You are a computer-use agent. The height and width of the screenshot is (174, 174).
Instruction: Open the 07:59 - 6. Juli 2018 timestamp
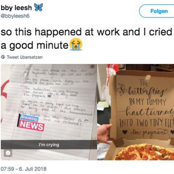[24, 169]
